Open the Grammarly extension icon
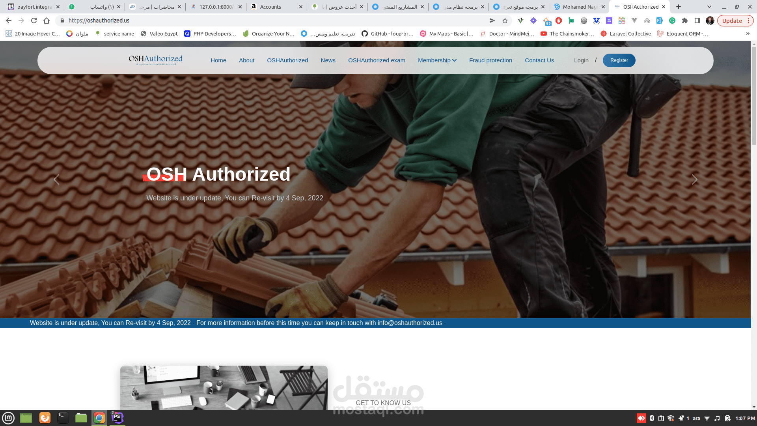This screenshot has height=426, width=757. pos(672,21)
